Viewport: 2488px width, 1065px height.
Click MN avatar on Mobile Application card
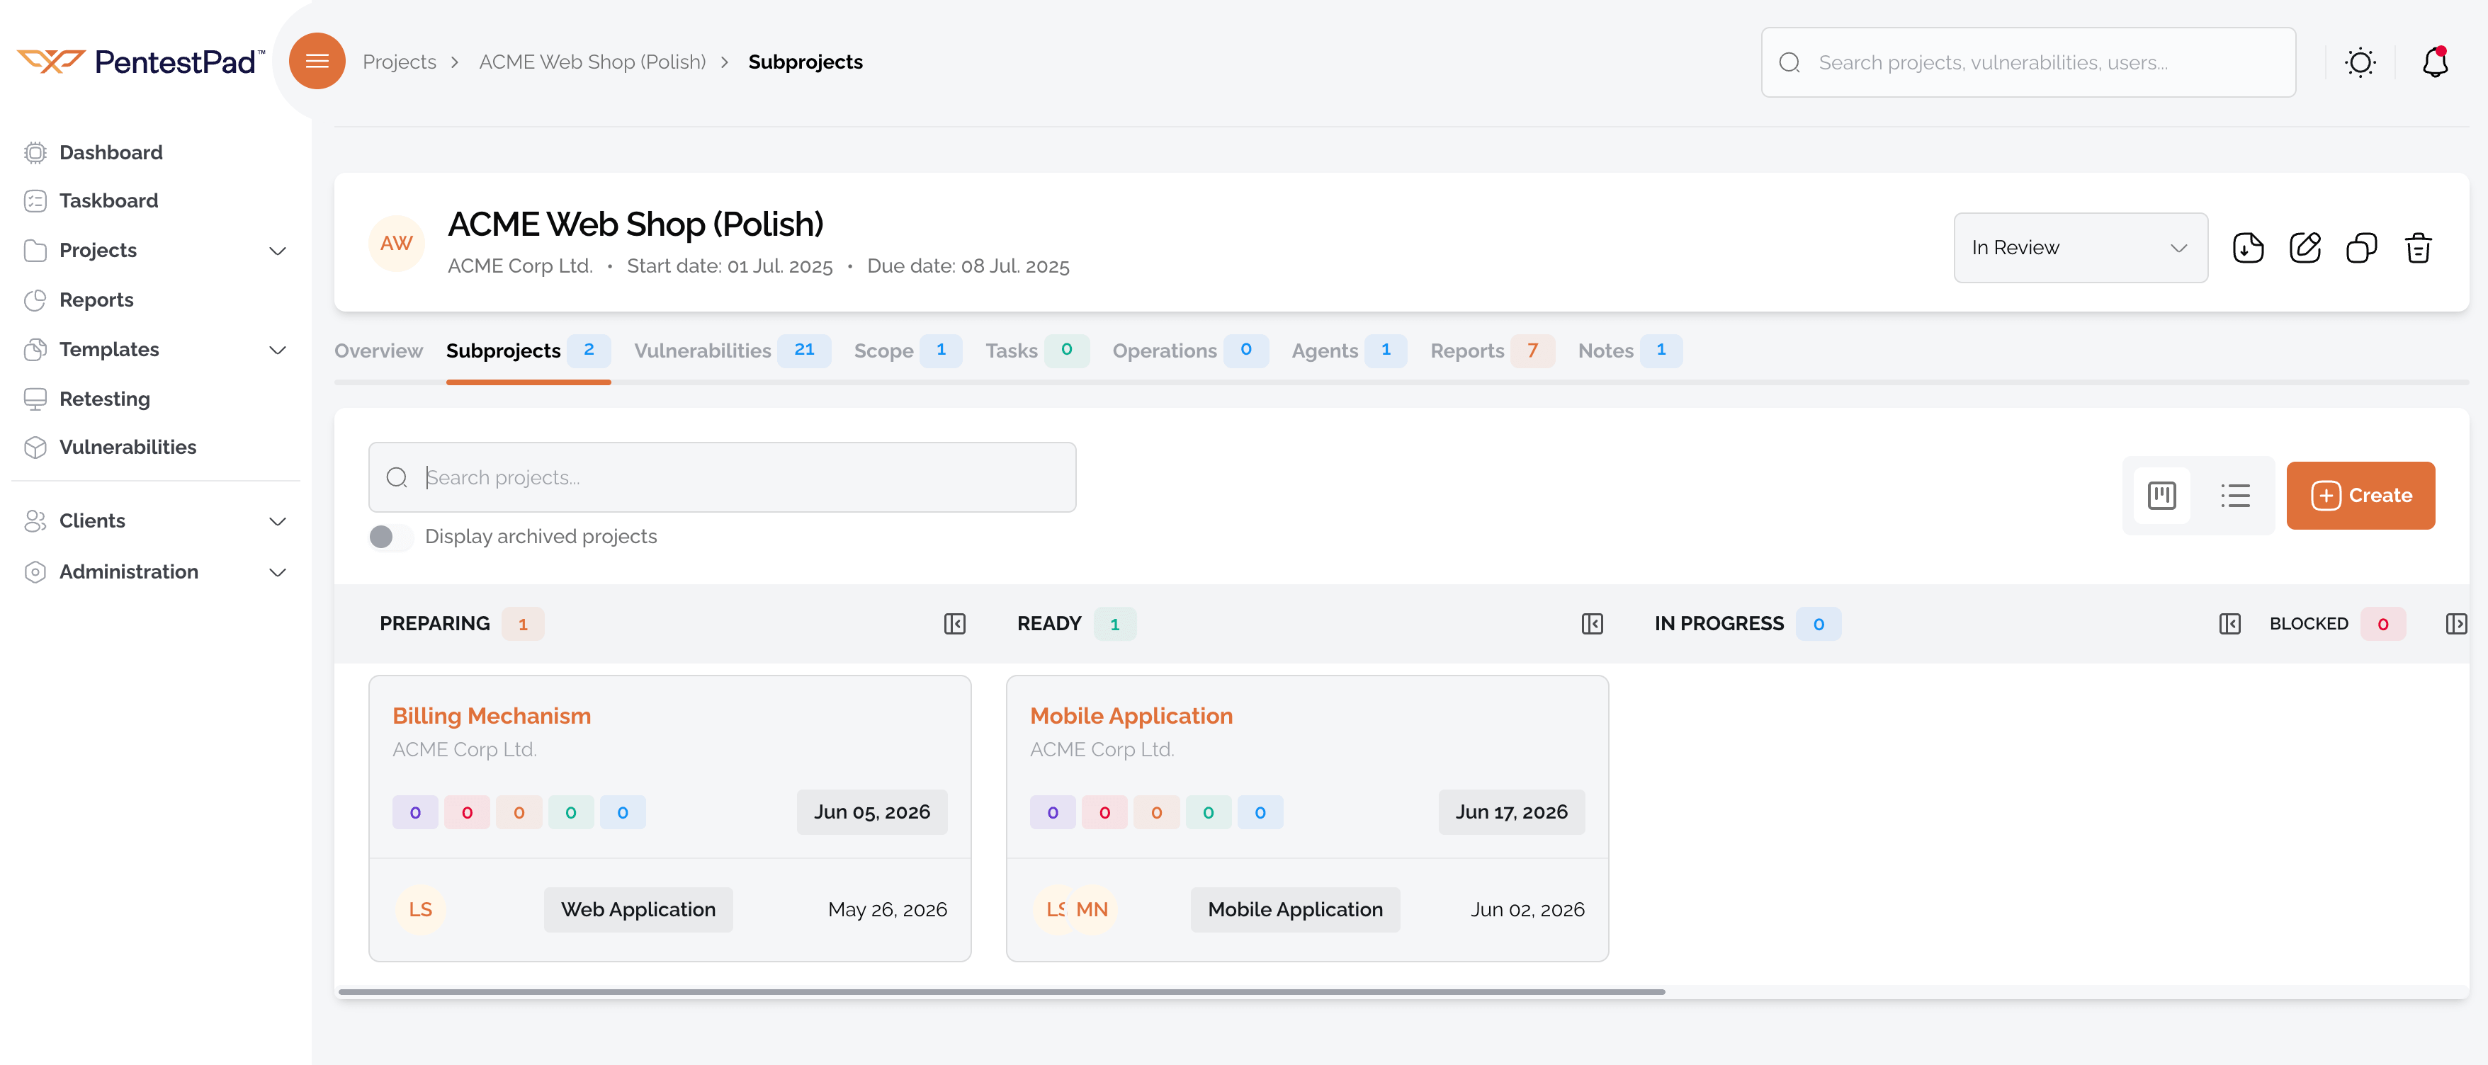1092,909
